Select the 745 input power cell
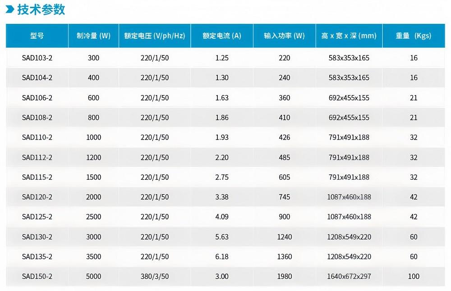This screenshot has width=451, height=291. point(285,197)
